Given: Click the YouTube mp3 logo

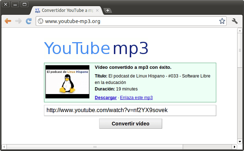Looking at the screenshot, I should coord(96,48).
